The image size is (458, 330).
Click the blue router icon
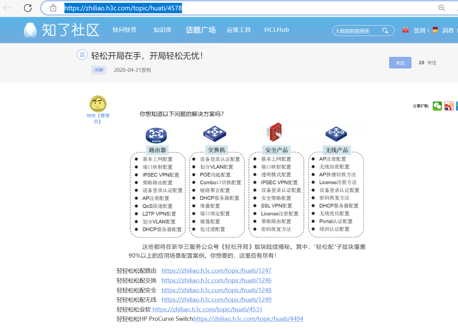tap(156, 135)
